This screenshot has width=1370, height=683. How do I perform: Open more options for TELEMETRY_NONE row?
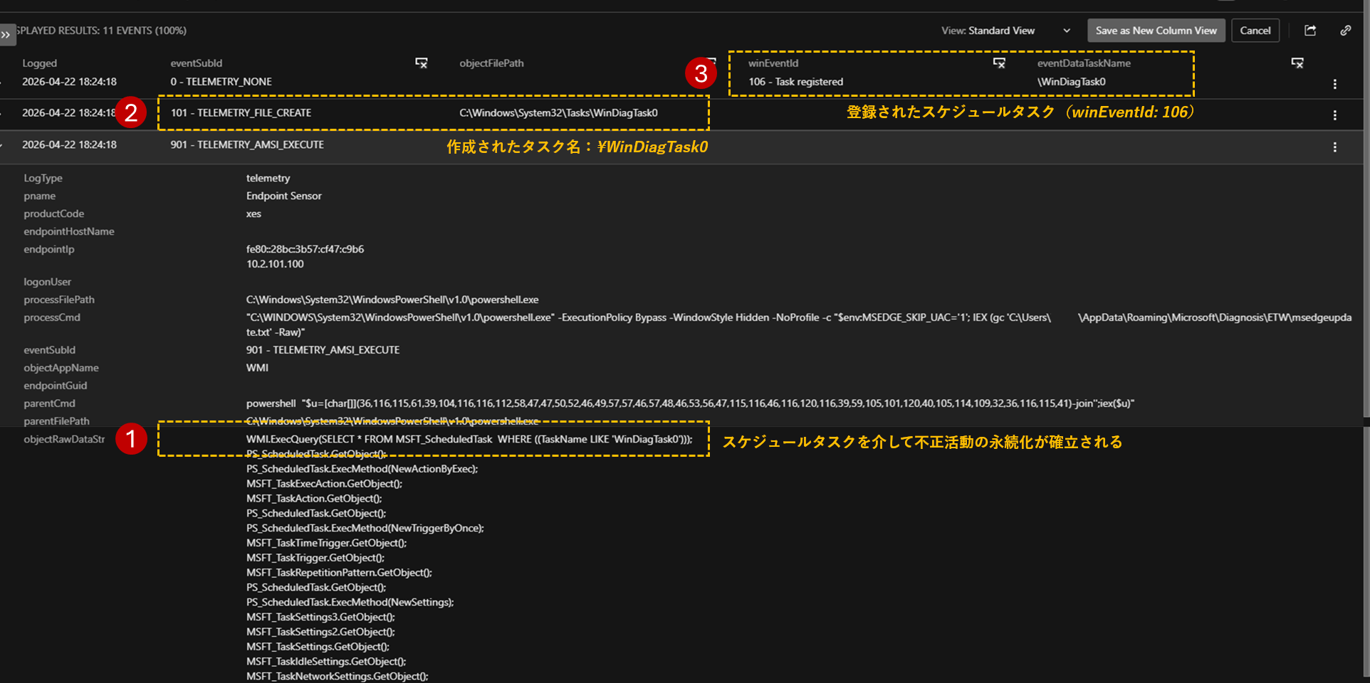point(1334,84)
